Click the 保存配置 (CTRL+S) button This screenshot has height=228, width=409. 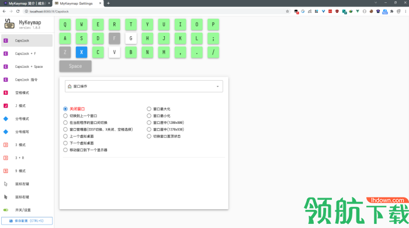[x=27, y=221]
